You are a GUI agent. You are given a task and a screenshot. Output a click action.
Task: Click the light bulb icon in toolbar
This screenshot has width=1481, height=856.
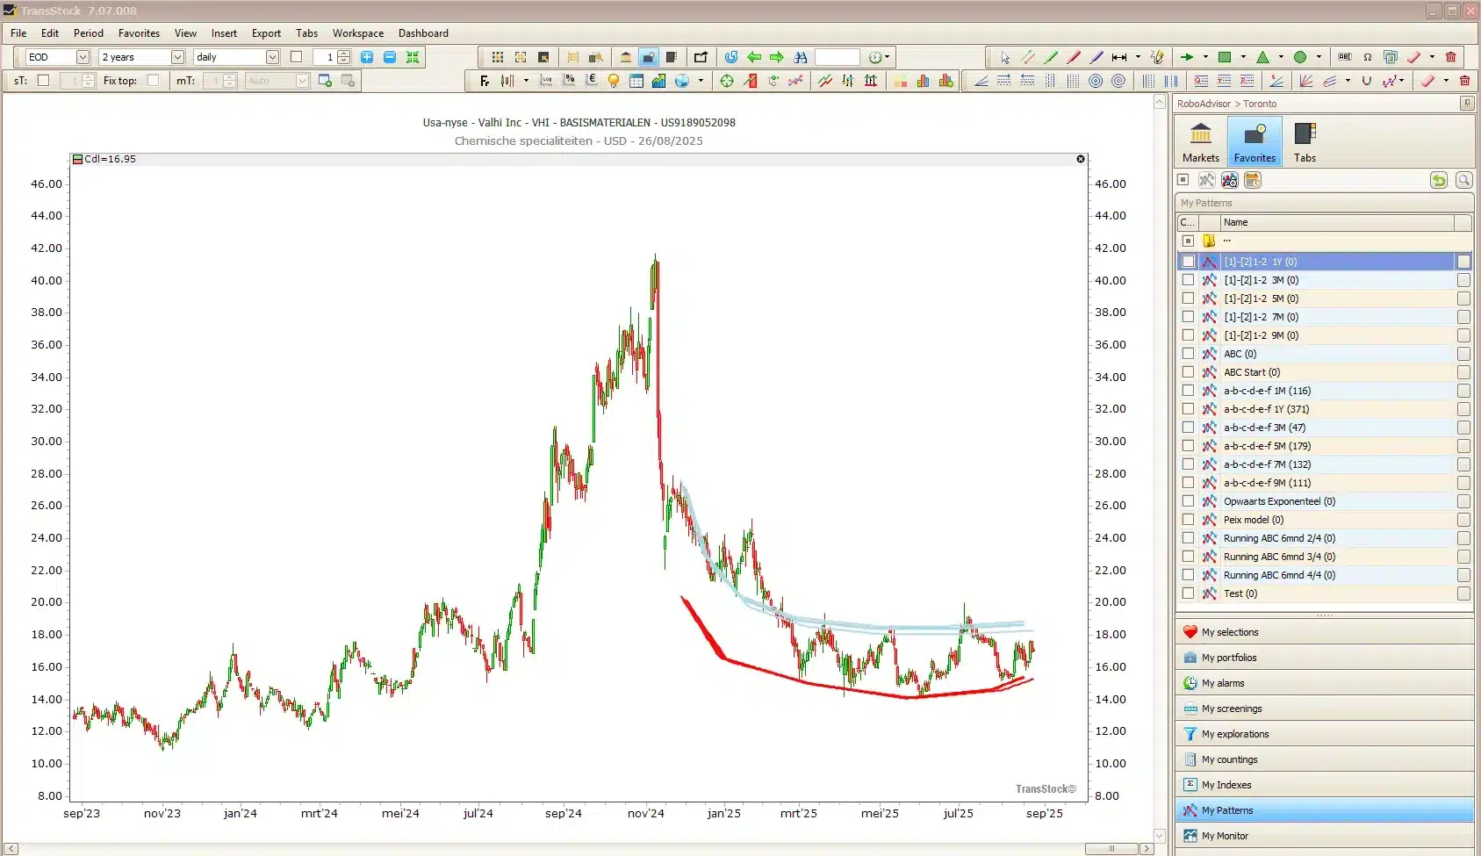(x=613, y=81)
